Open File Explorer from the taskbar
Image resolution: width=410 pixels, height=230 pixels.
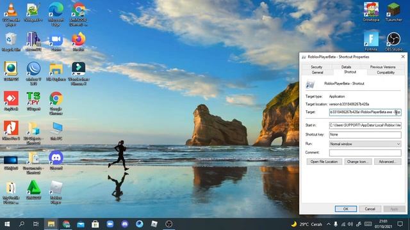51,224
